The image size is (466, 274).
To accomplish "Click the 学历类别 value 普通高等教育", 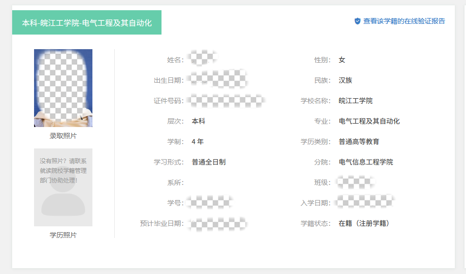I will [x=359, y=142].
